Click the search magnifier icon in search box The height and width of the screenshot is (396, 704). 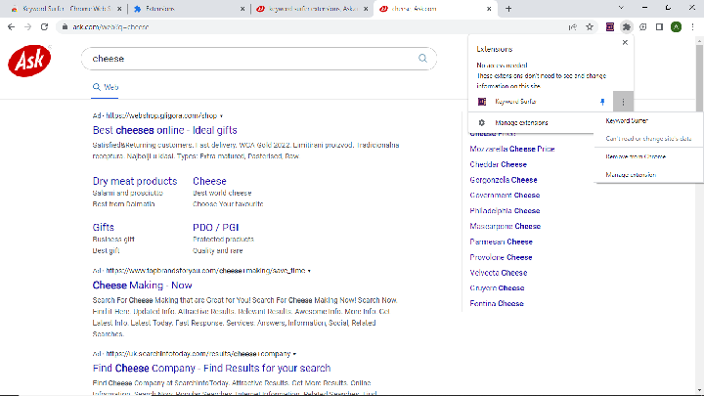click(x=422, y=59)
